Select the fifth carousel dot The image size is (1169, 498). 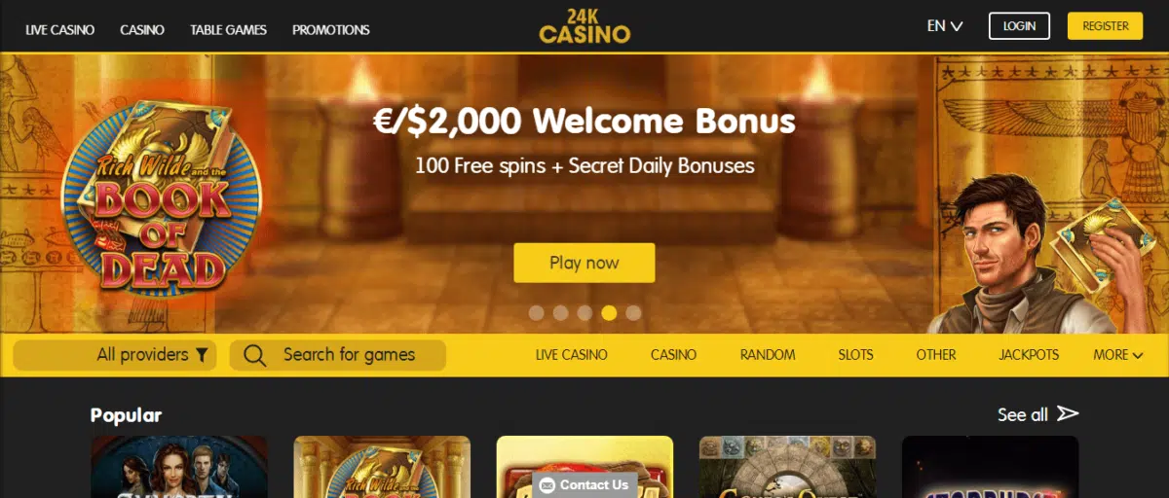[x=633, y=313]
